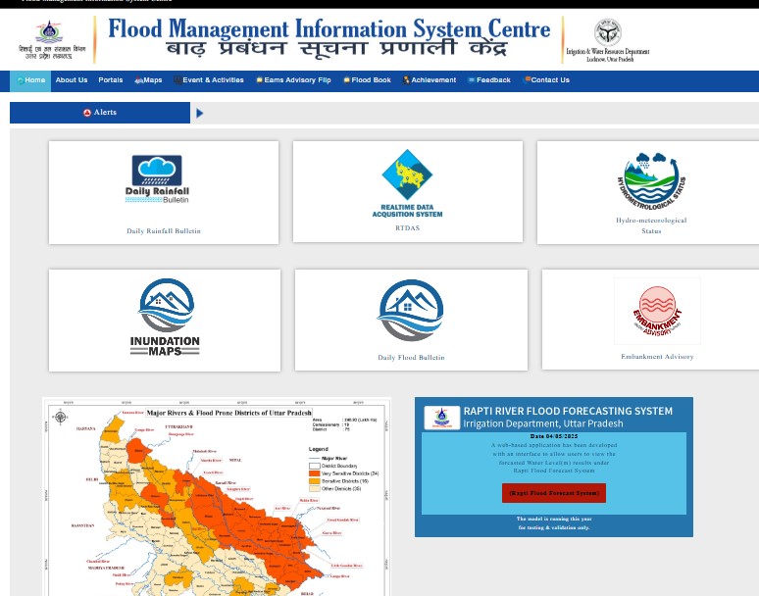Click the Date 04/05/2025 text

[554, 436]
